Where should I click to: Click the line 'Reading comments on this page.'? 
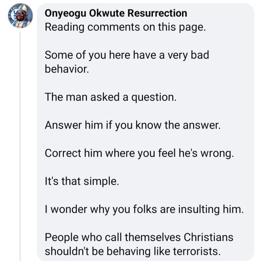(125, 27)
